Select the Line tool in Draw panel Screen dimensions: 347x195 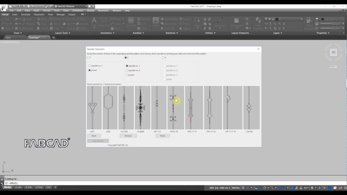tap(5, 19)
